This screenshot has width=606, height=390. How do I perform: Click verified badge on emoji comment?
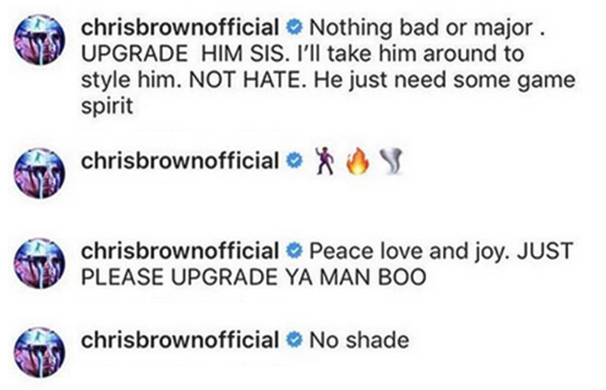294,161
